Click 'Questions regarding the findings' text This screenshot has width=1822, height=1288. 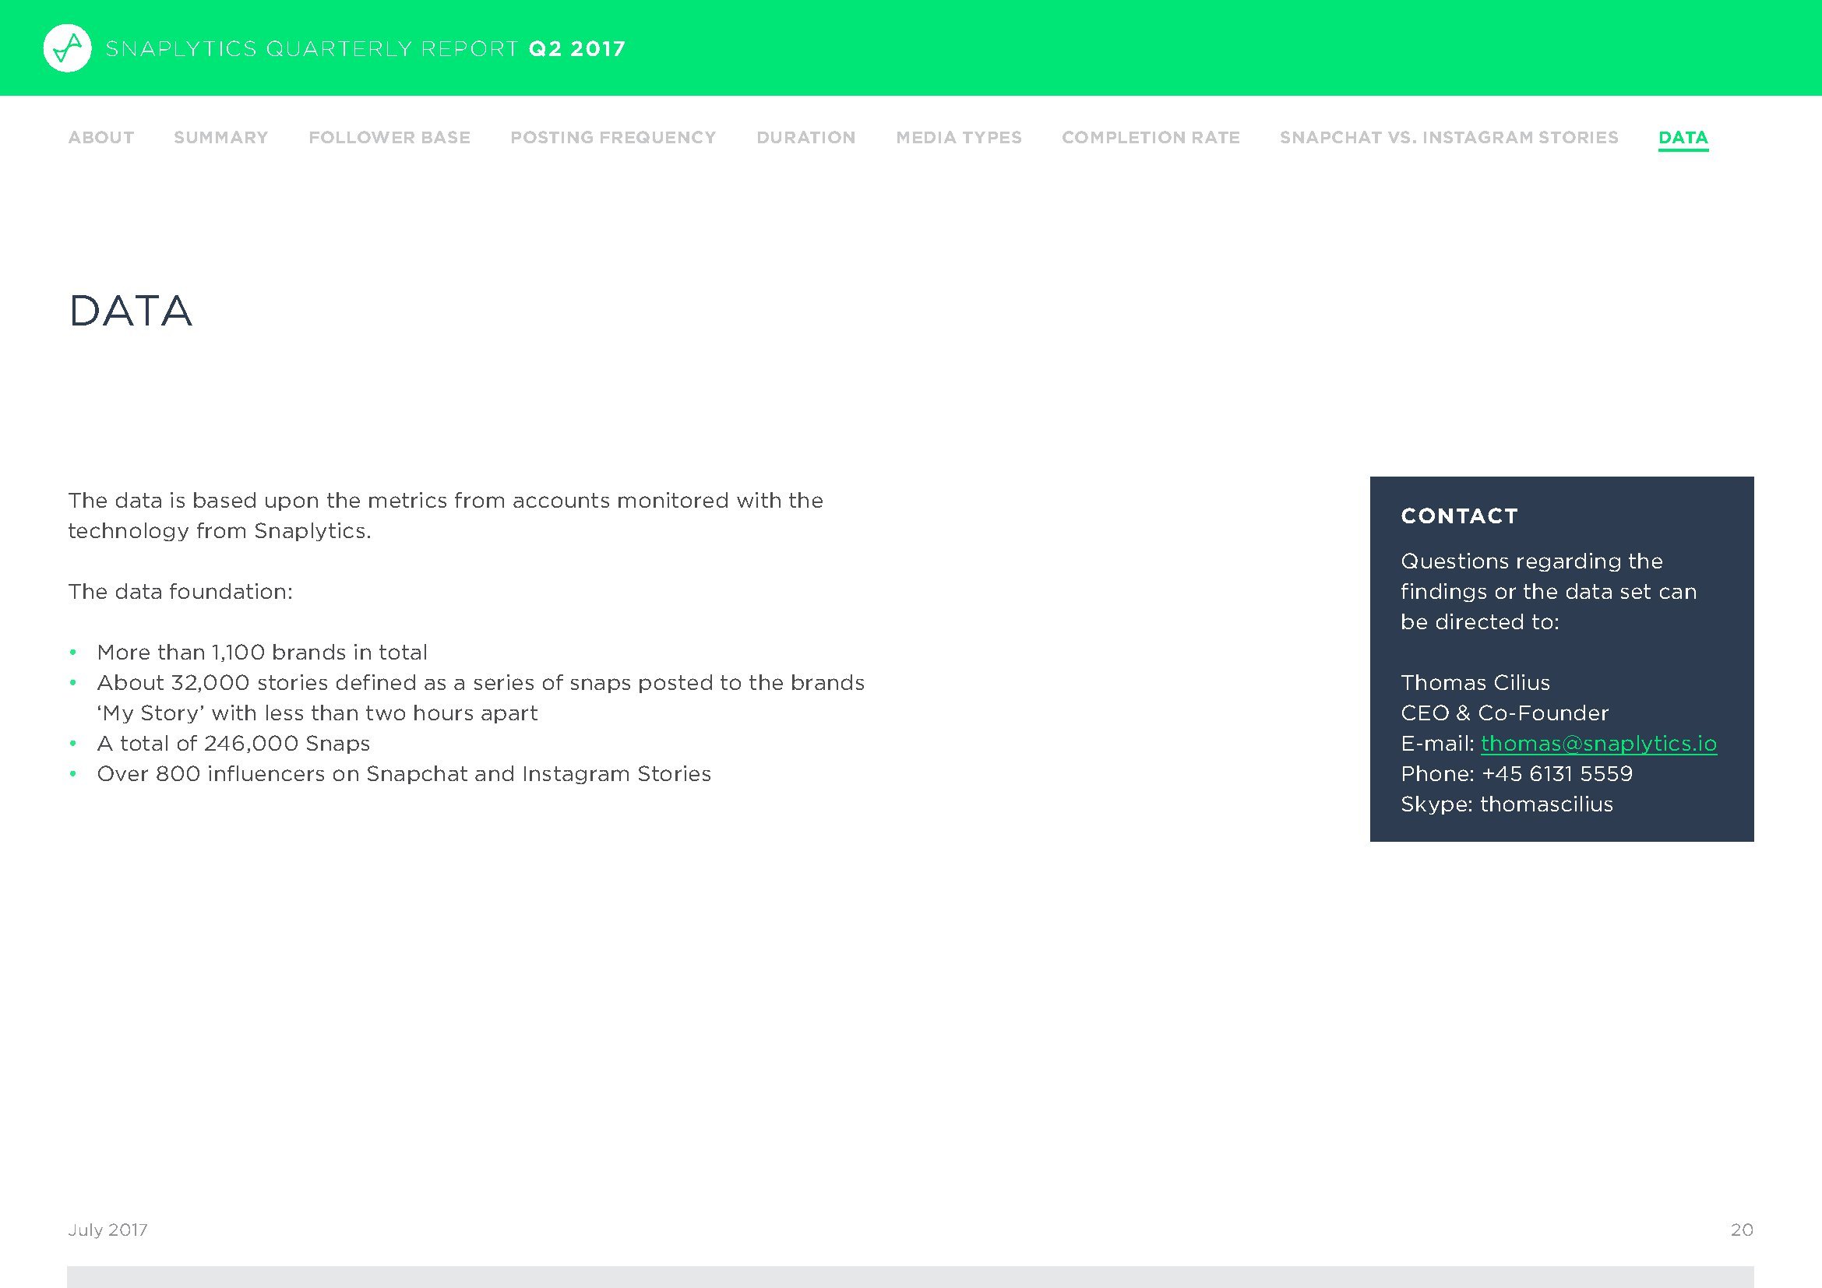tap(1549, 591)
